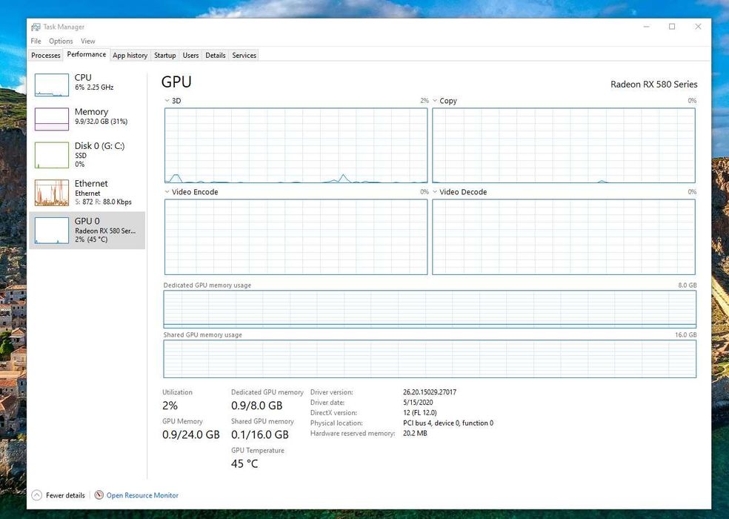The image size is (729, 519).
Task: Select the Ethernet mini graph thumbnail
Action: click(x=52, y=193)
